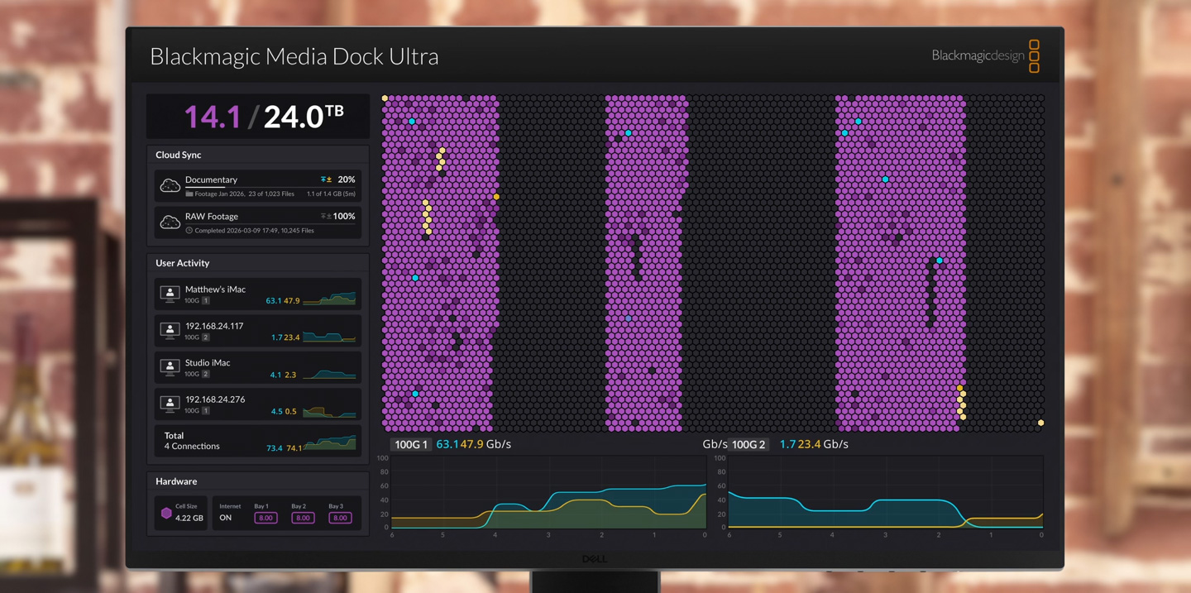Collapse the Hardware section header
Image resolution: width=1191 pixels, height=593 pixels.
176,481
